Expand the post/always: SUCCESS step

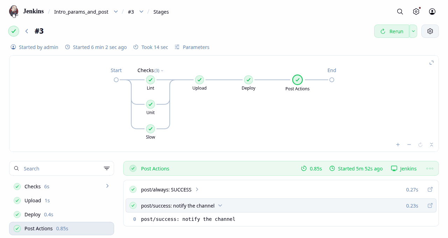pyautogui.click(x=197, y=189)
